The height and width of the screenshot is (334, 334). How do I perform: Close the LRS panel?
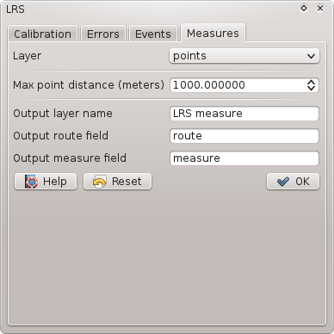320,9
